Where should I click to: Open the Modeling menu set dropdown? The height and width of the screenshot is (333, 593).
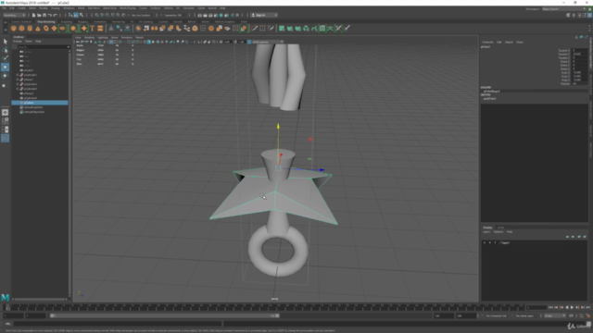tap(15, 15)
